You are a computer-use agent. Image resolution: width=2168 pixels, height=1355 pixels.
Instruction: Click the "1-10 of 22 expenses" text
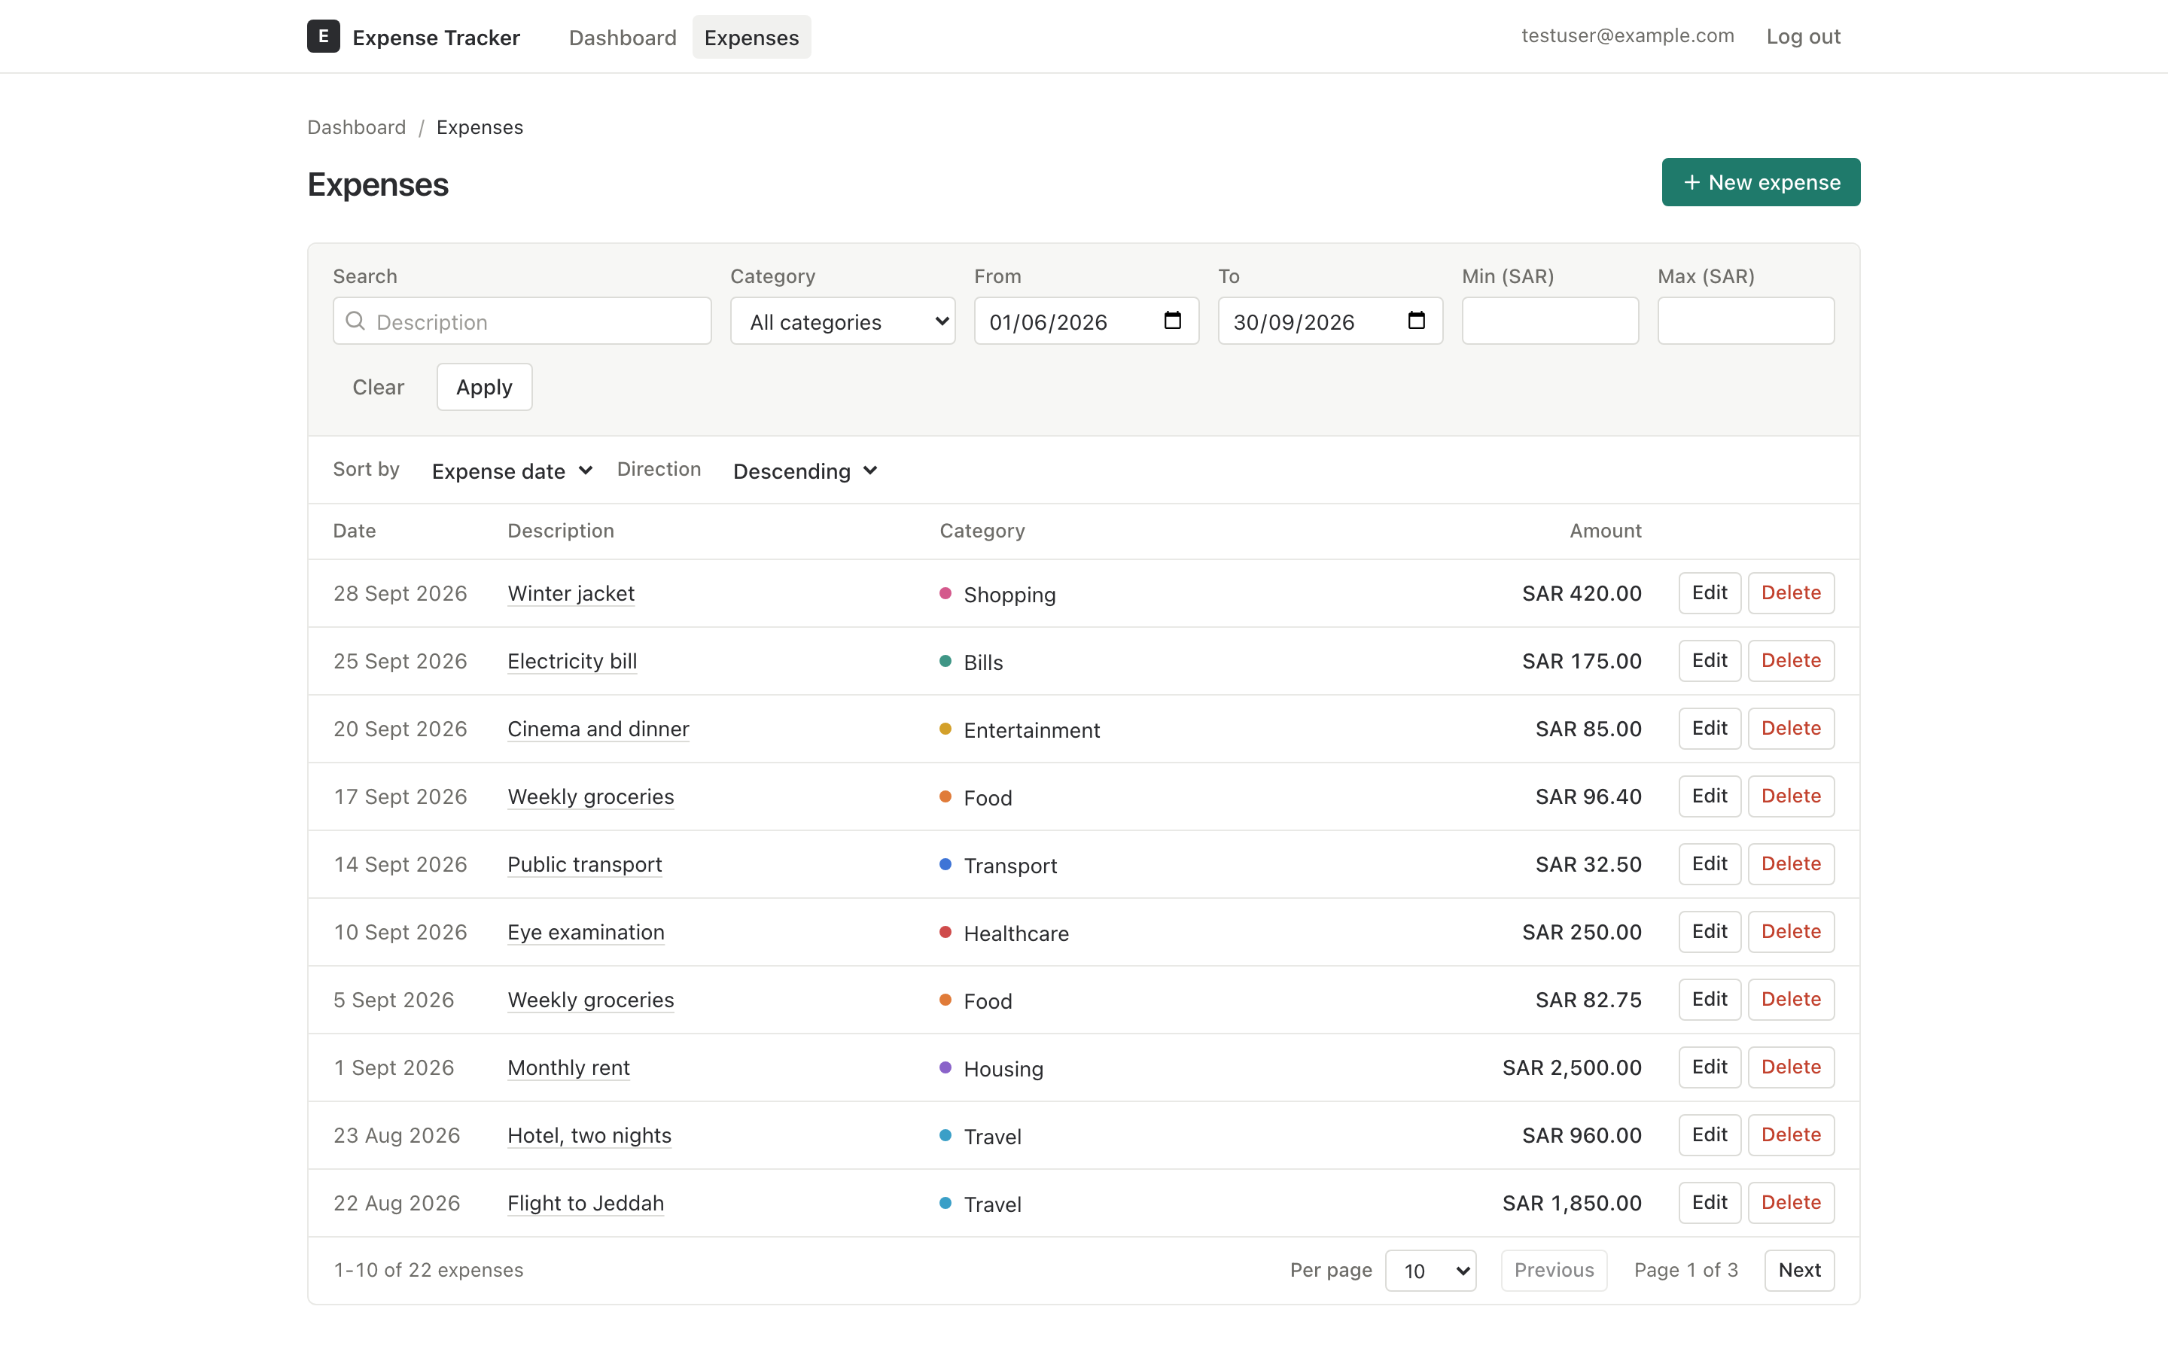(x=428, y=1270)
